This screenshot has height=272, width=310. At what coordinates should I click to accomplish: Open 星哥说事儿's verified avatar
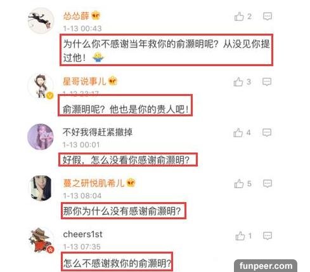coord(41,86)
